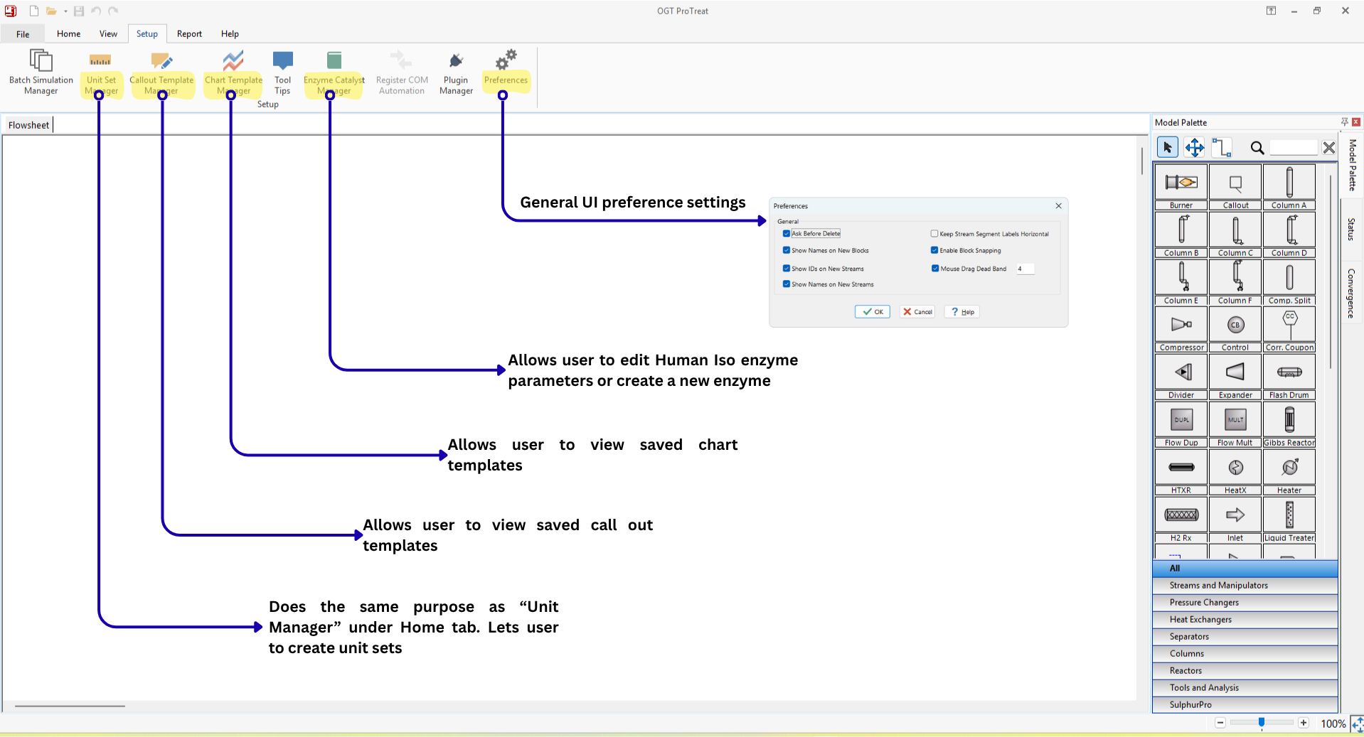Click the zoom in plus button
Image resolution: width=1364 pixels, height=737 pixels.
(1304, 723)
